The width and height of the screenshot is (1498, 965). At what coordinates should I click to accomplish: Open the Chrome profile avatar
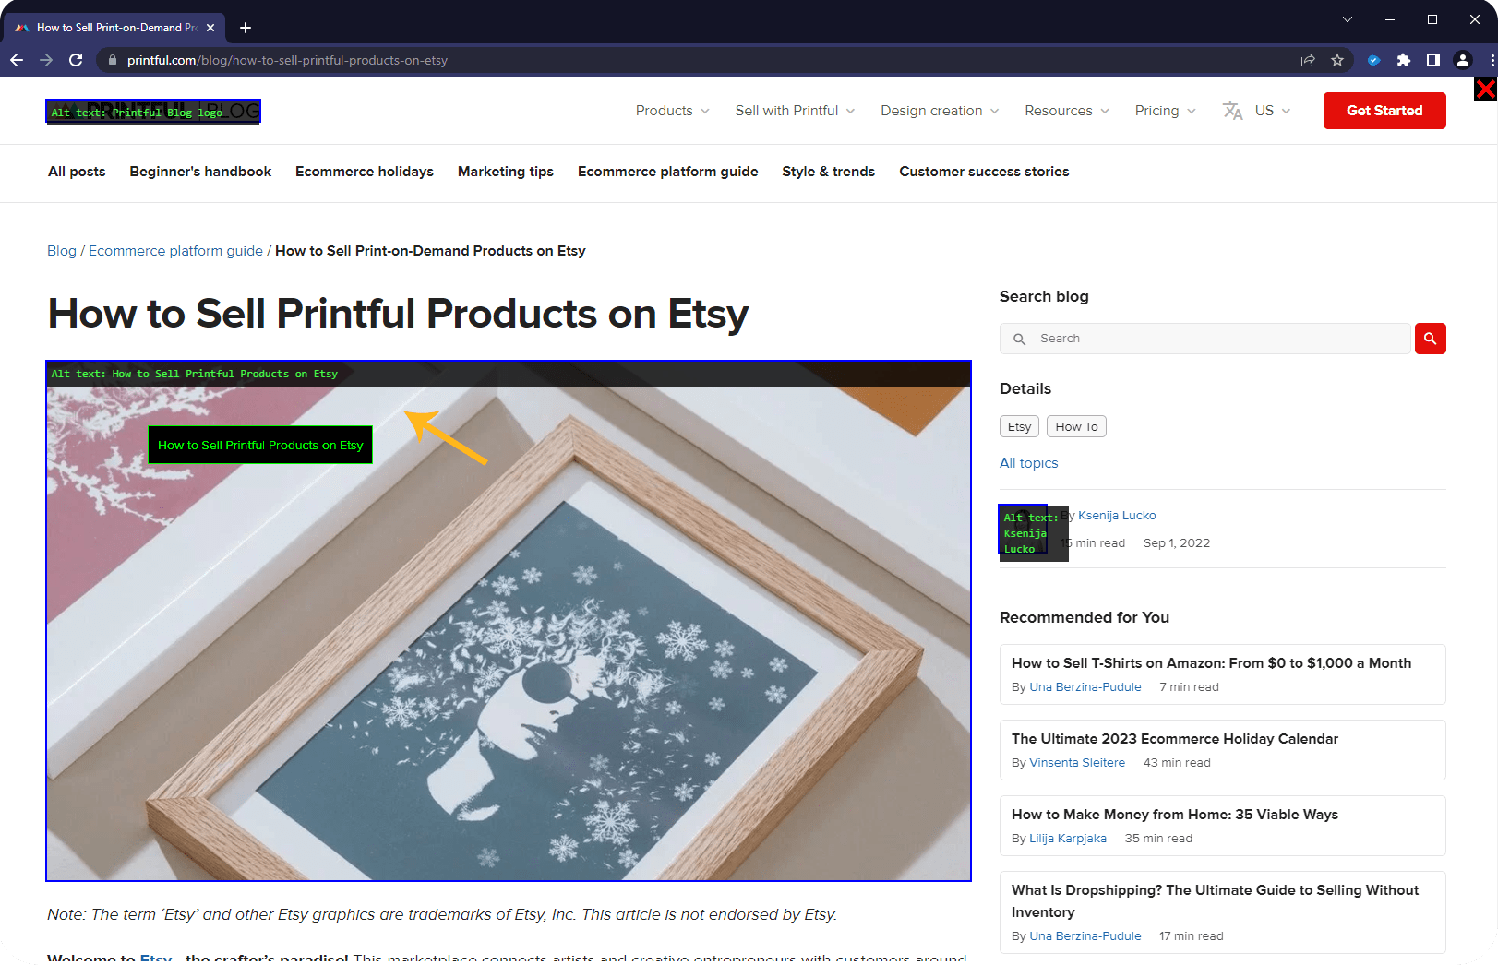click(x=1462, y=60)
